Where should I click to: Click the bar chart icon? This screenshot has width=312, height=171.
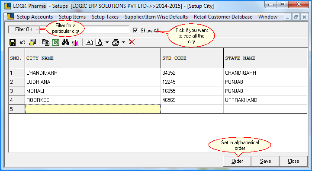click(76, 42)
